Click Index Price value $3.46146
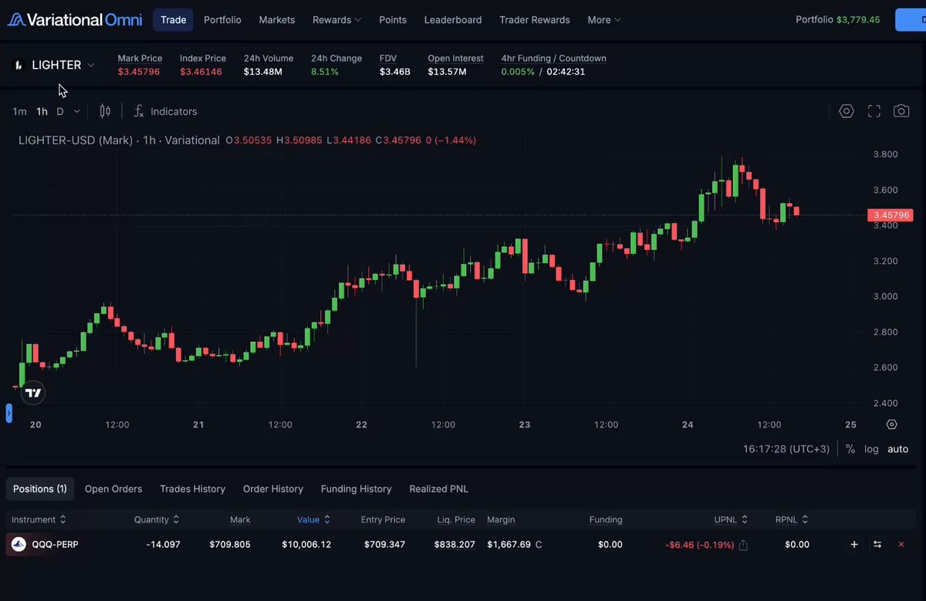The width and height of the screenshot is (926, 601). pos(201,72)
